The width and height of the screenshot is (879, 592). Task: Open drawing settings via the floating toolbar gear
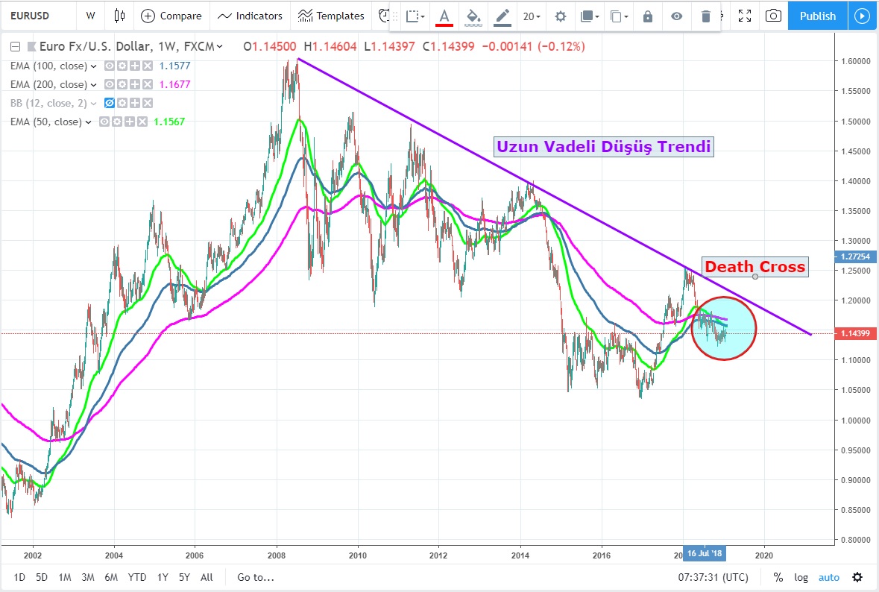[x=560, y=16]
